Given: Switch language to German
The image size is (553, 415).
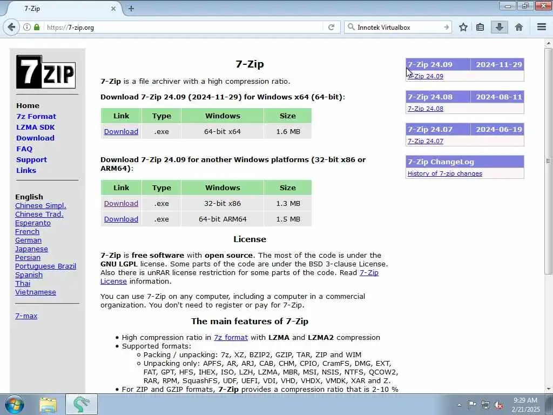Looking at the screenshot, I should click(x=28, y=240).
